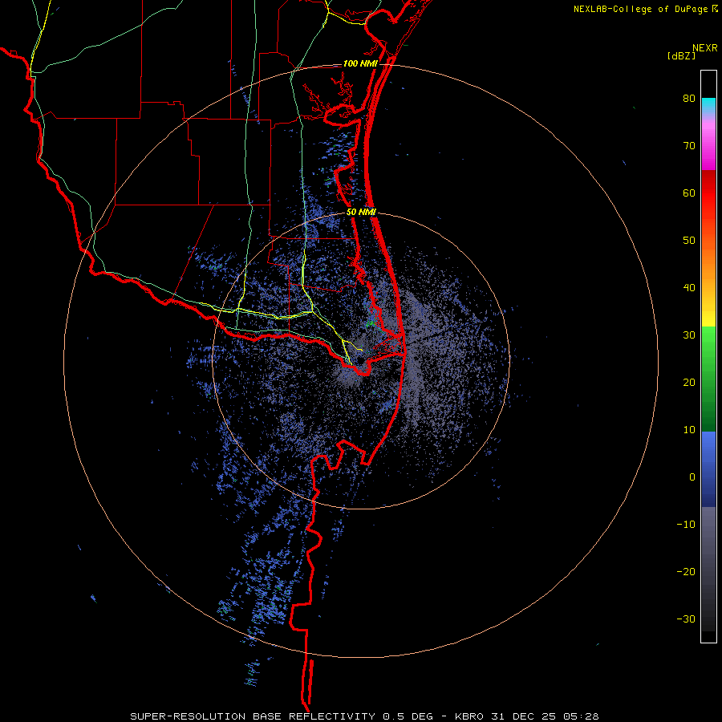The width and height of the screenshot is (722, 722).
Task: Click the [dBZ] unit label
Action: [681, 55]
